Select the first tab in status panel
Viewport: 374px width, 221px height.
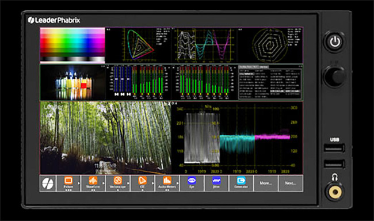(249, 67)
